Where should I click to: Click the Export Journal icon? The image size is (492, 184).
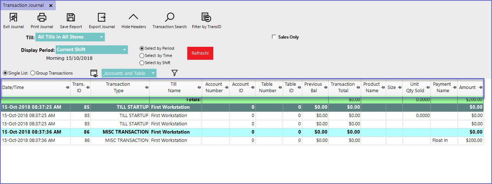click(x=102, y=17)
